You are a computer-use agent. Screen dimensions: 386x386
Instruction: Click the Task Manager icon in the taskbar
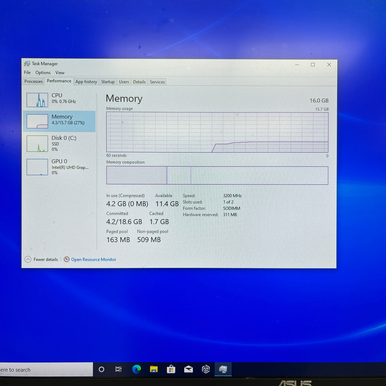223,369
